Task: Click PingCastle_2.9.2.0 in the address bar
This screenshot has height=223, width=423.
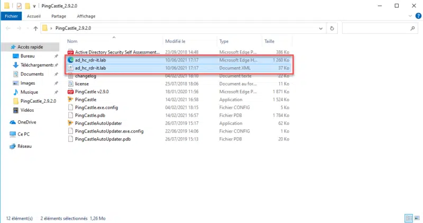Action: [73, 28]
